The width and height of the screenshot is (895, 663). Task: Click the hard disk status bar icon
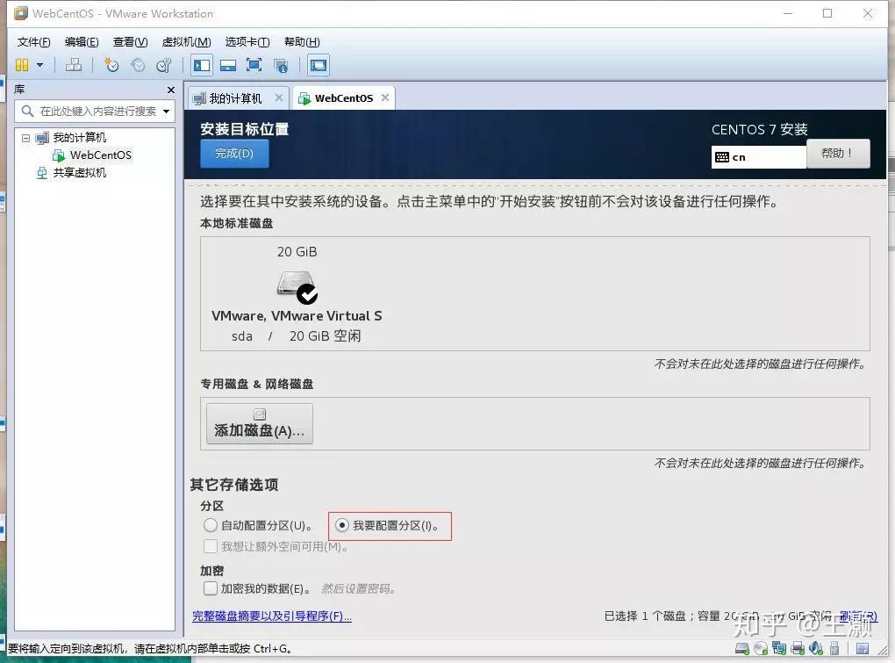click(x=742, y=649)
